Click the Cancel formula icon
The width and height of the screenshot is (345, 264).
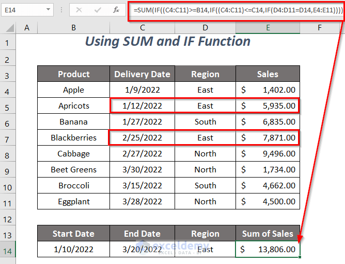[79, 10]
